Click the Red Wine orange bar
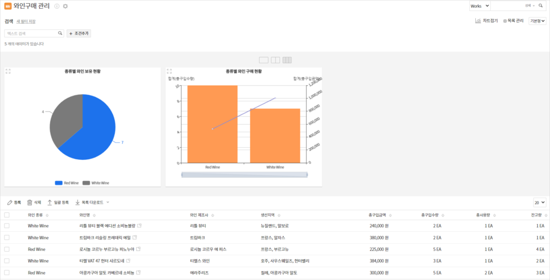This screenshot has height=280, width=550. tap(212, 124)
